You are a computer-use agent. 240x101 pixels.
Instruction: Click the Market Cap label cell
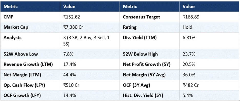point(30,27)
